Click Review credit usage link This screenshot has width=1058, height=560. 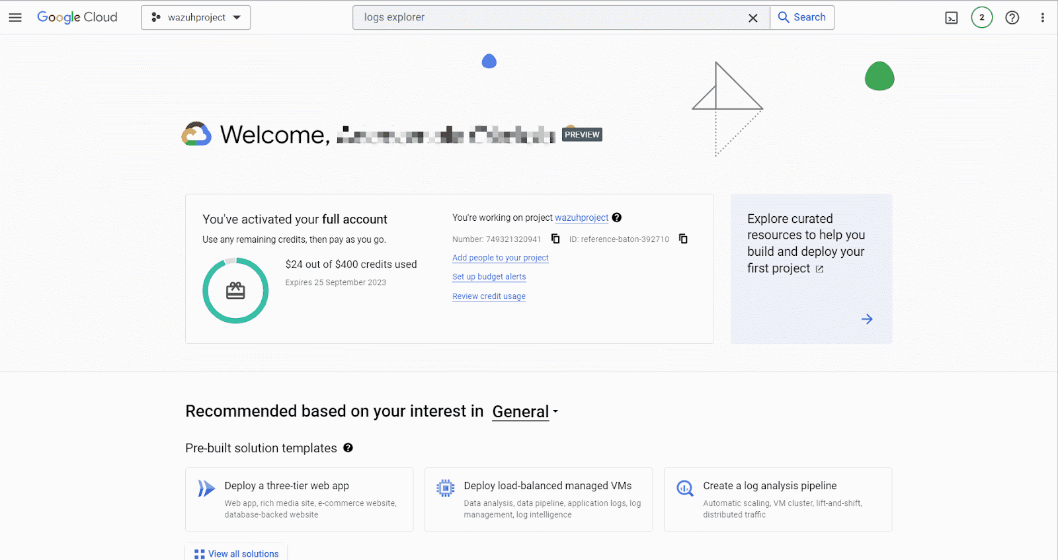489,296
